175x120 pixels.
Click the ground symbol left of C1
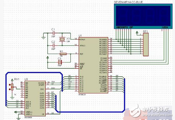[43, 38]
